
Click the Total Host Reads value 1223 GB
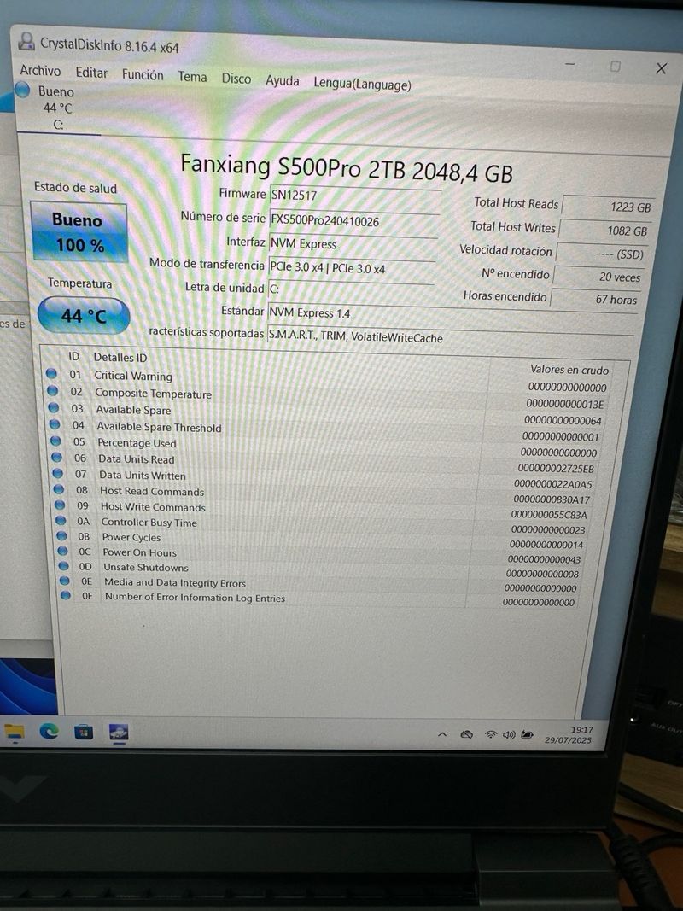pos(610,207)
